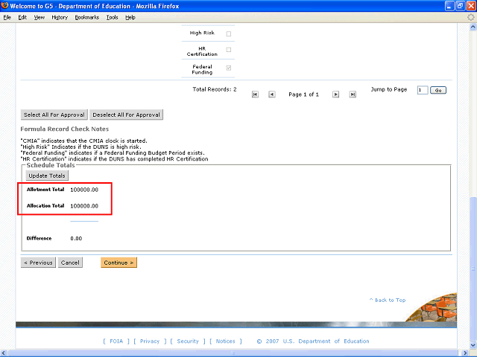Screen dimensions: 477x357
Task: Click the Allotment Total value 100000.00
Action: (x=84, y=190)
